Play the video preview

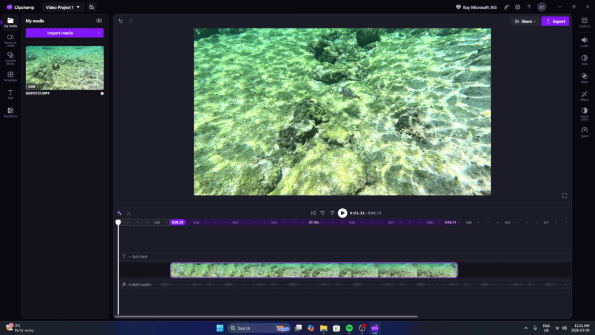point(342,213)
